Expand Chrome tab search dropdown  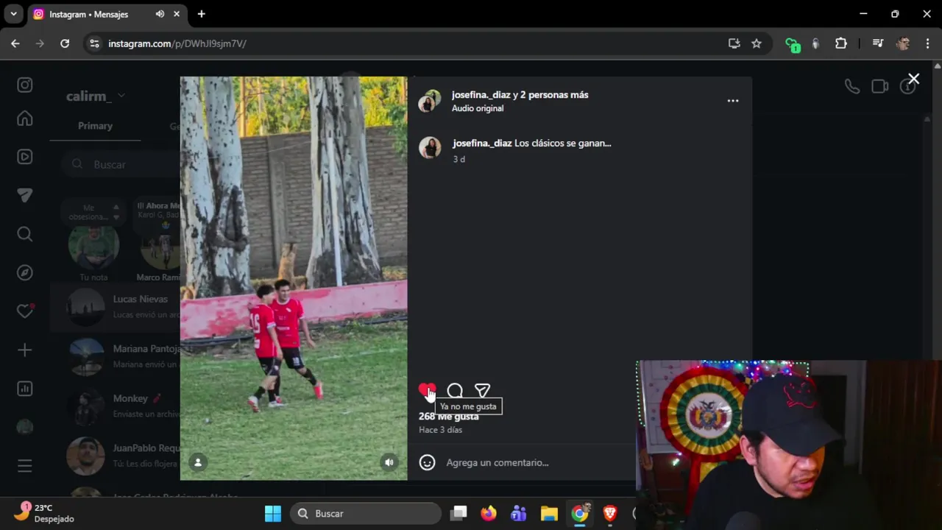coord(13,14)
